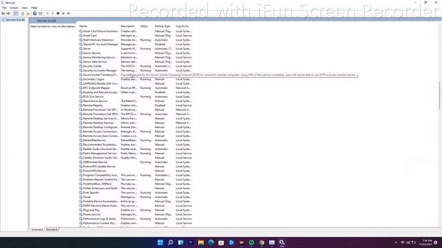The height and width of the screenshot is (248, 442).
Task: Open Microsoft Store from the taskbar
Action: pyautogui.click(x=221, y=242)
